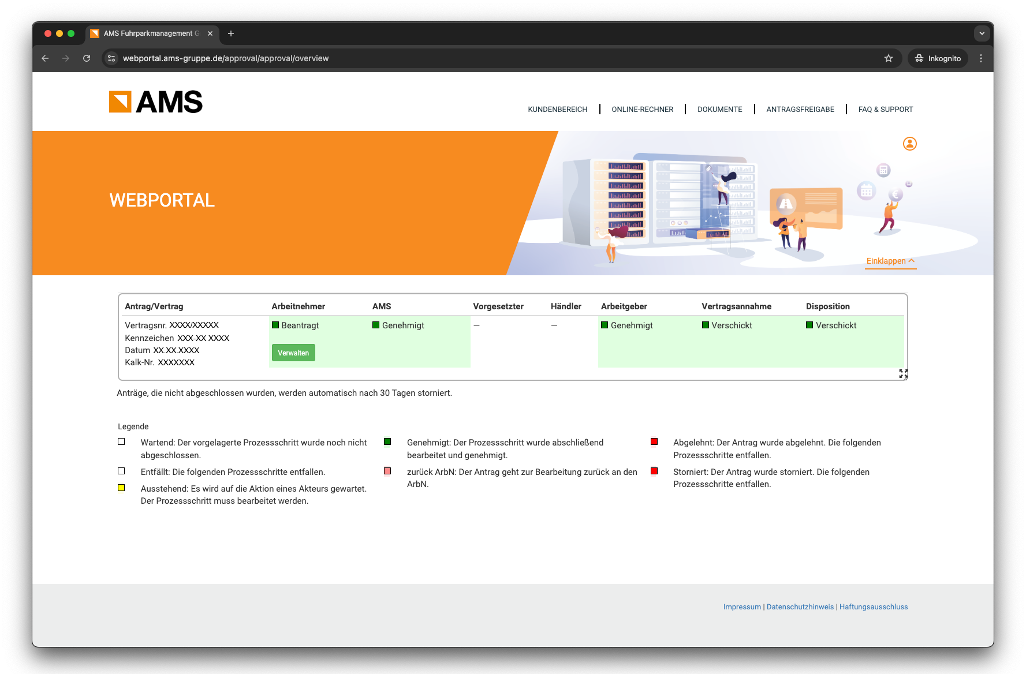This screenshot has height=674, width=1026.
Task: Open a new browser tab
Action: (x=231, y=33)
